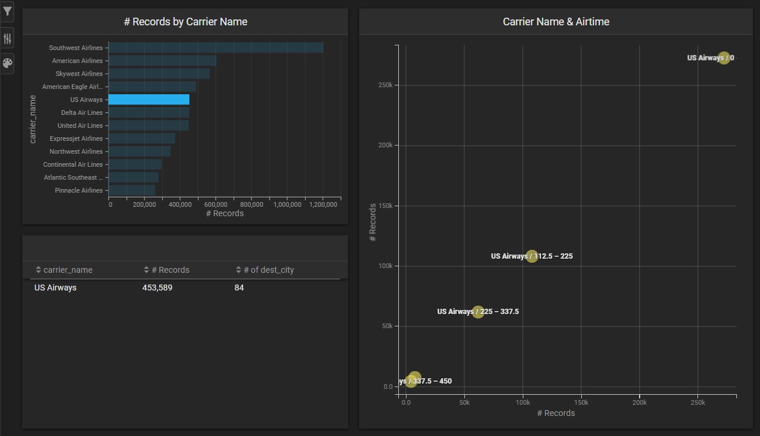Click sort arrows beside # of dest_city
The height and width of the screenshot is (436, 760).
(x=238, y=270)
